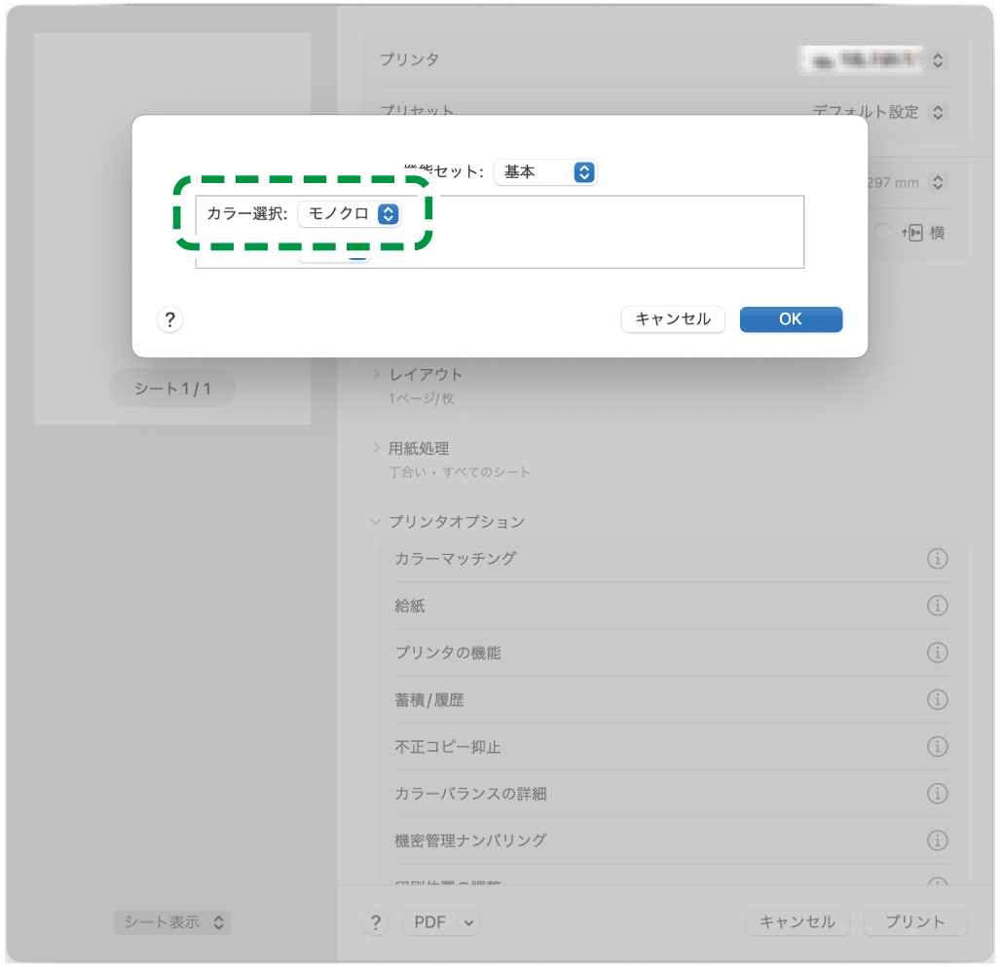This screenshot has height=971, width=1001.
Task: Change the 機能セット from 基本
Action: [x=545, y=171]
